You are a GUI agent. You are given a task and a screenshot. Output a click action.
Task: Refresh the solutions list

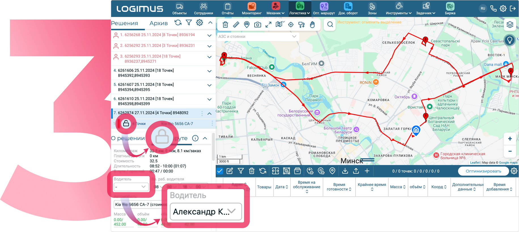point(178,23)
